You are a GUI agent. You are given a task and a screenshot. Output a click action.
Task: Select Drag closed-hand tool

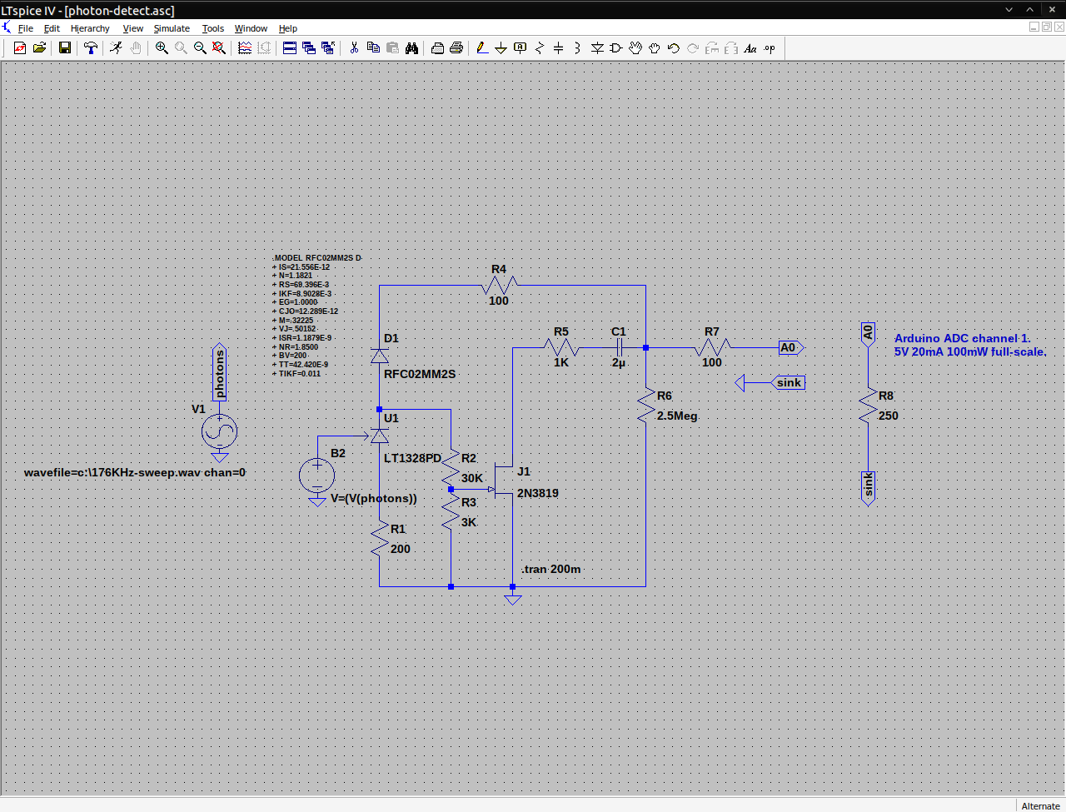(x=655, y=48)
